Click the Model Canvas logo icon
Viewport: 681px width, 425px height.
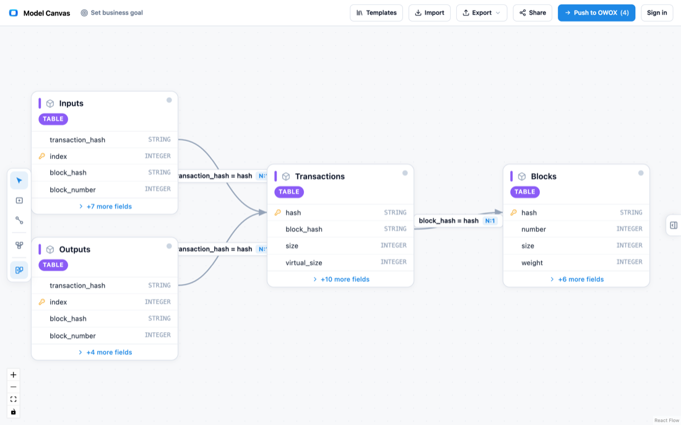pos(14,13)
